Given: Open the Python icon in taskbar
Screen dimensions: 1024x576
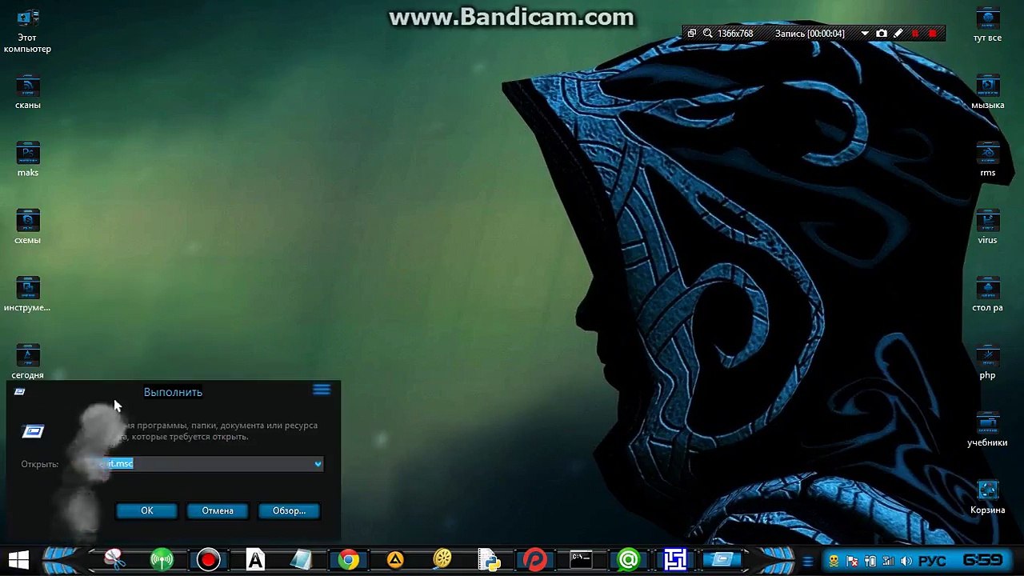Looking at the screenshot, I should coord(489,560).
